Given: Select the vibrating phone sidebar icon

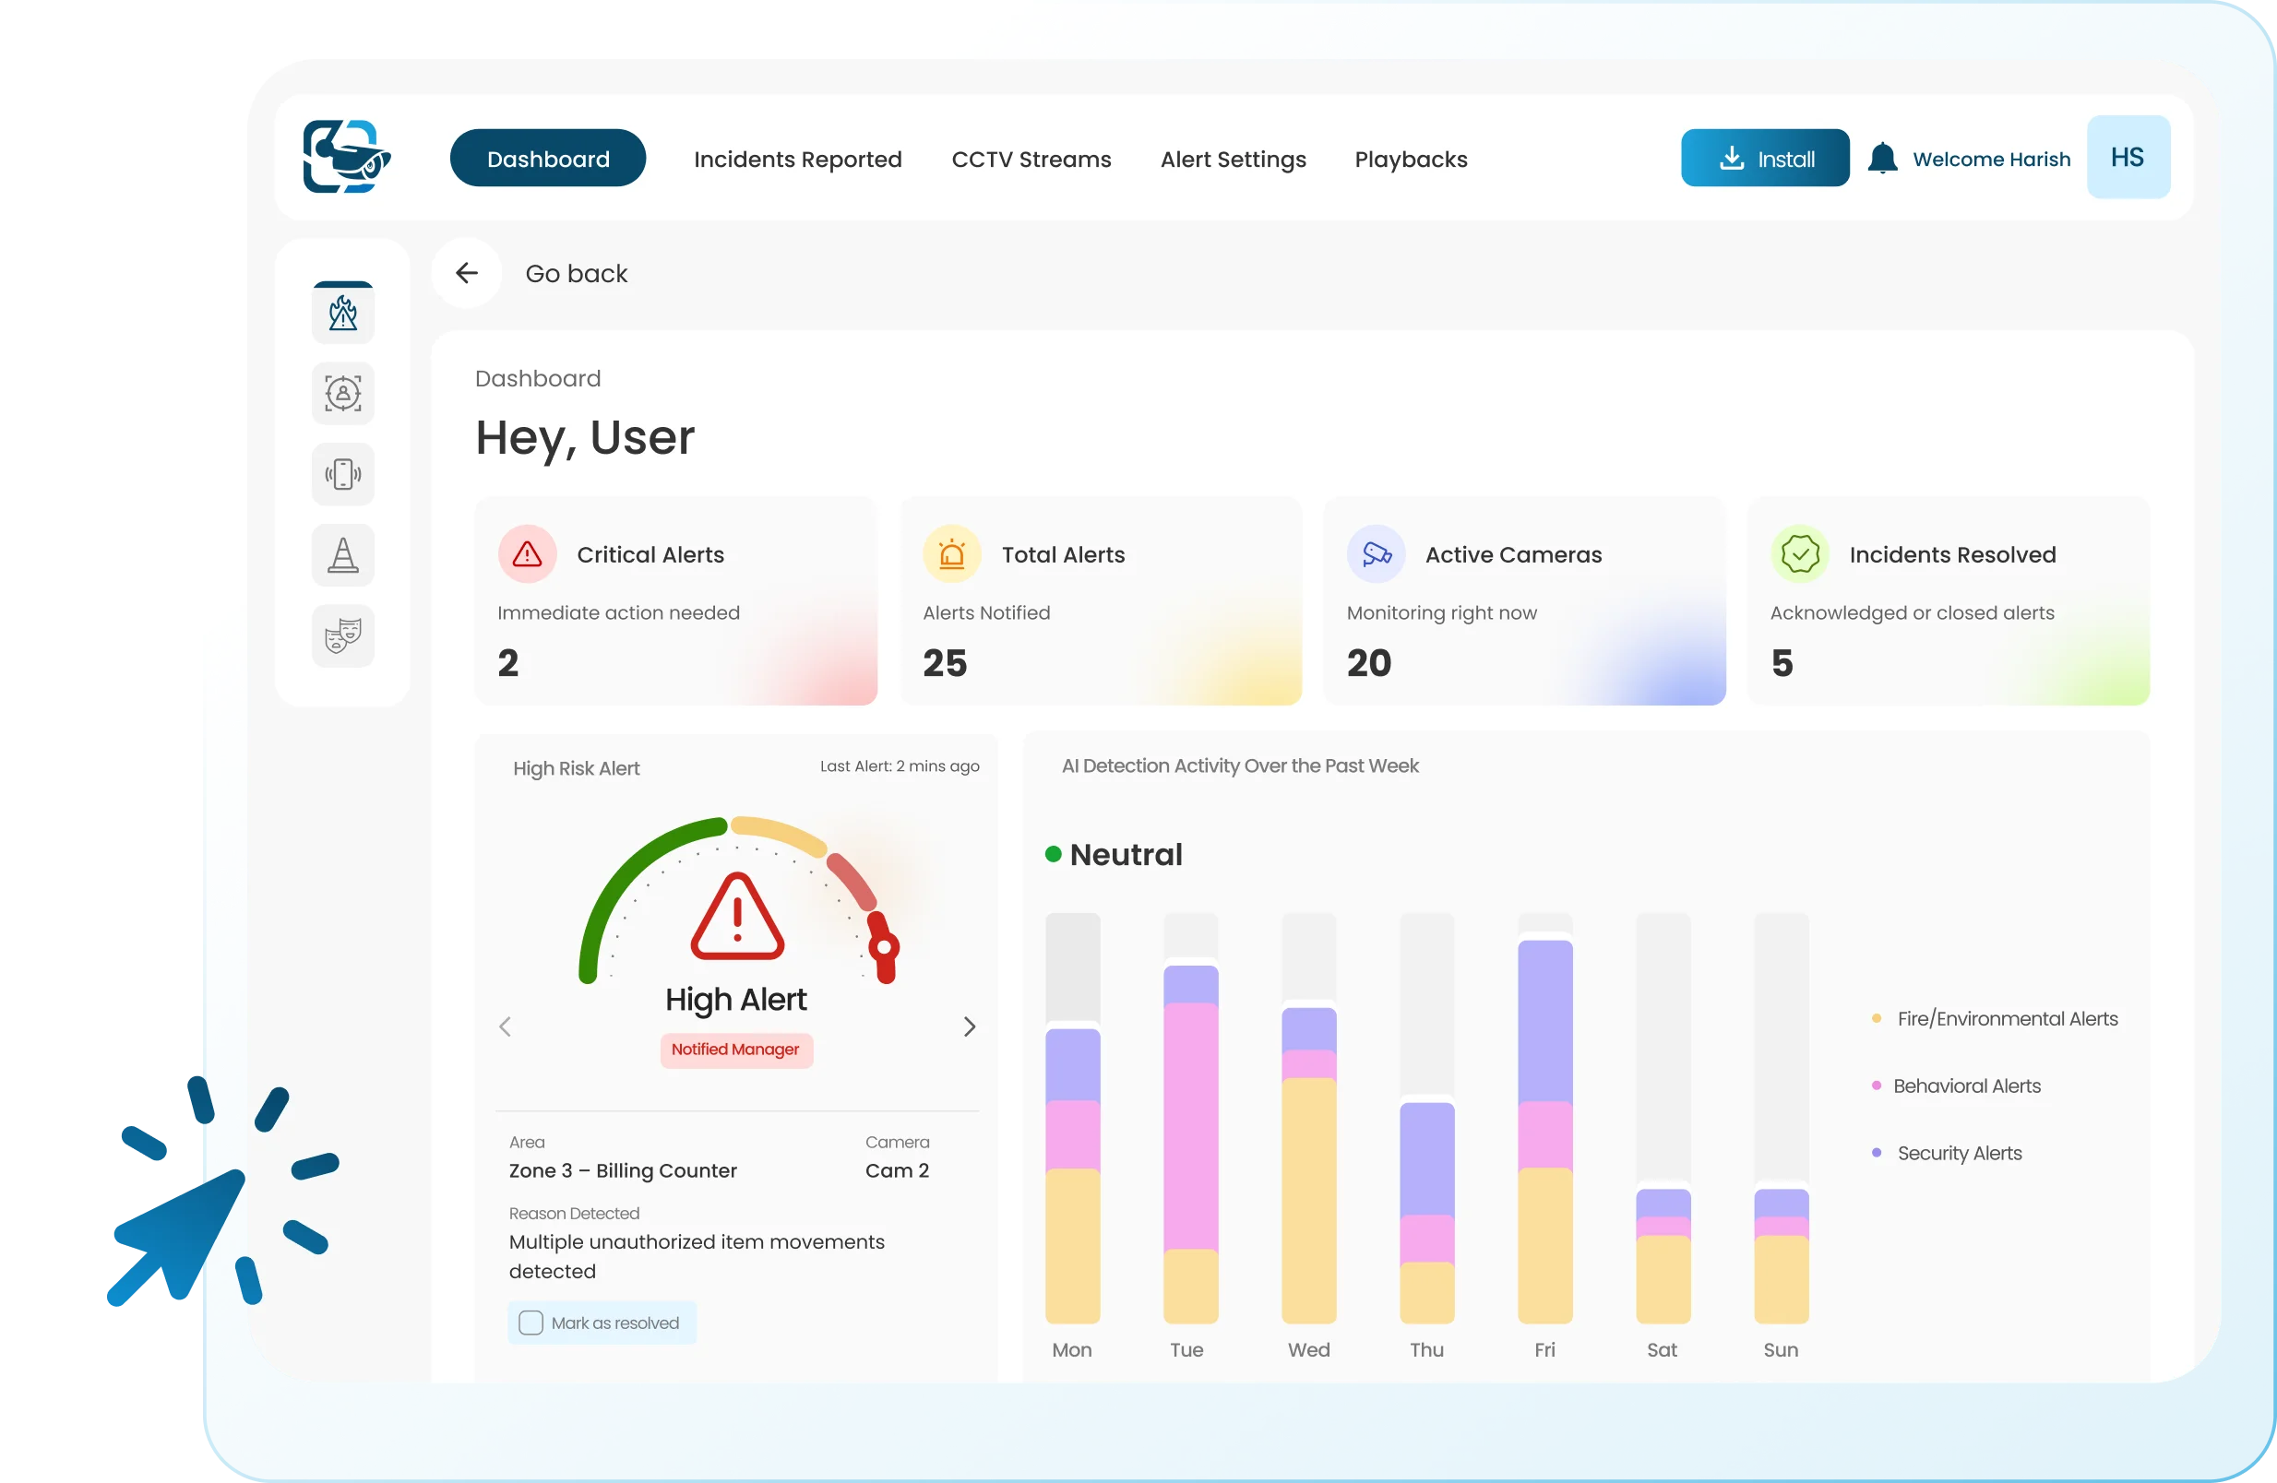Looking at the screenshot, I should (342, 474).
